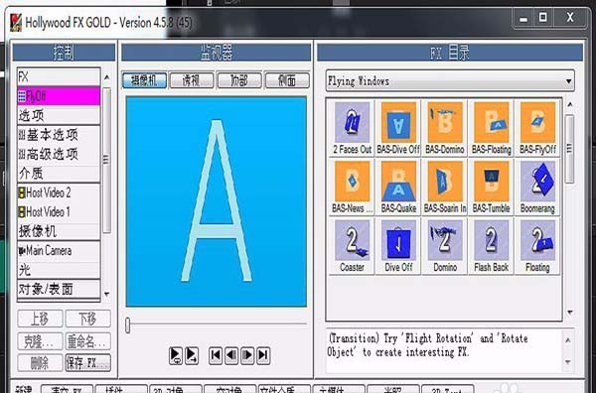Step back one frame
Viewport: 596px width, 393px height.
coord(231,355)
